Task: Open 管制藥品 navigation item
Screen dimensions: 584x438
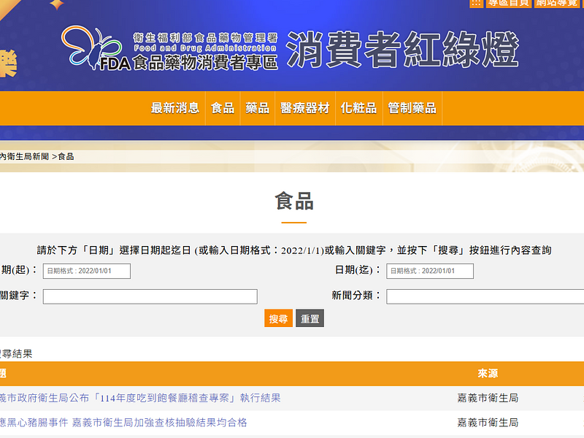Action: [412, 108]
